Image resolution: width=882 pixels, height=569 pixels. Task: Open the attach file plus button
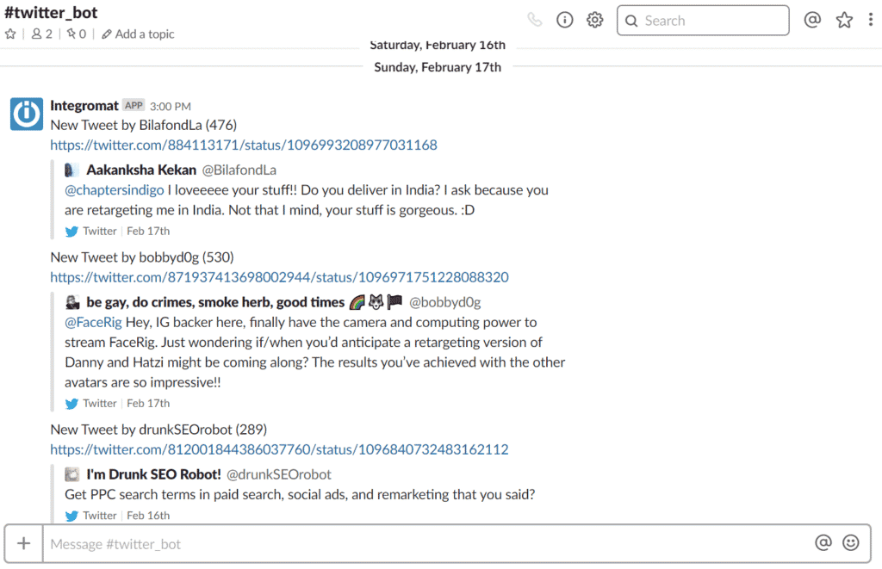(23, 544)
